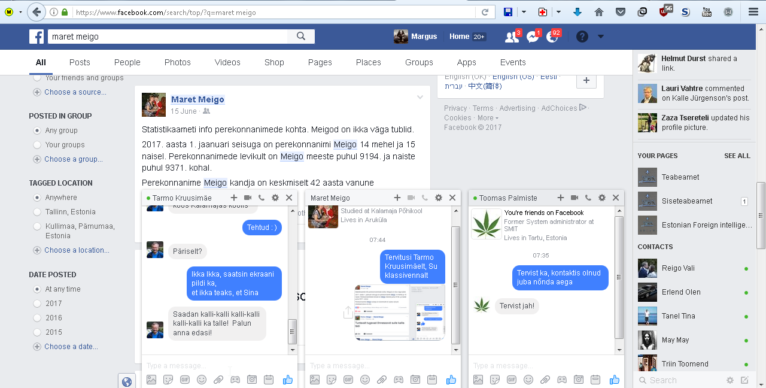Open Firefox hamburger menu
The height and width of the screenshot is (388, 766).
(753, 12)
